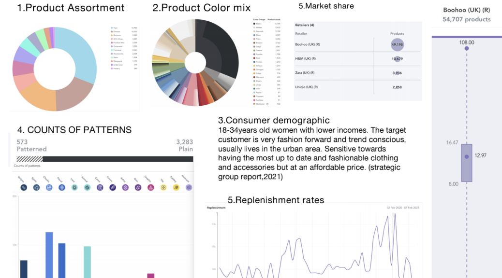This screenshot has width=502, height=278.
Task: Click the Replenishment chart title
Action: [216, 208]
